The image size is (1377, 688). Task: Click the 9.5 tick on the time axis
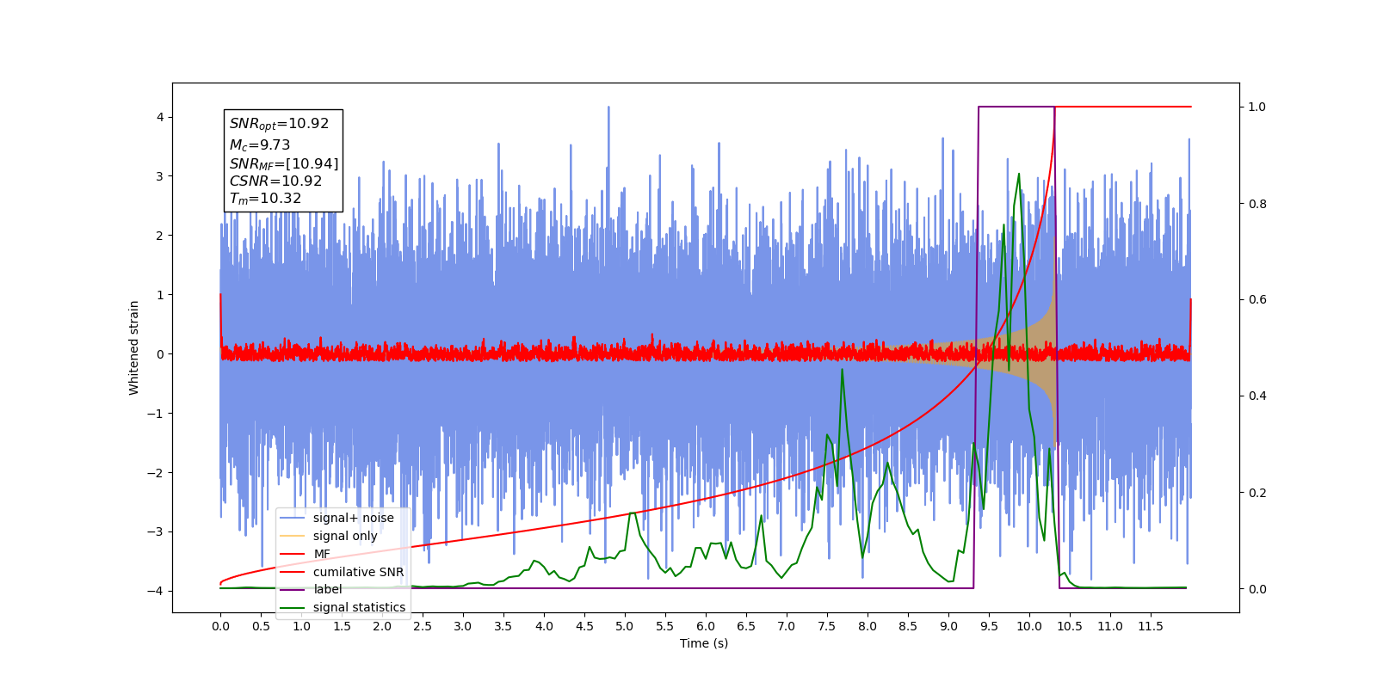click(989, 626)
